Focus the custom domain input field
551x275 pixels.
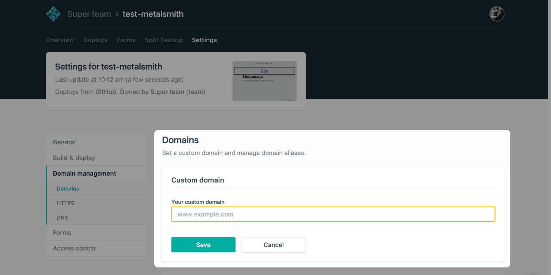pos(333,214)
